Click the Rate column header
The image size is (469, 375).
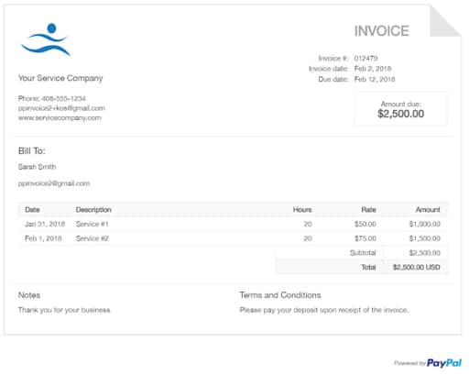pyautogui.click(x=368, y=210)
